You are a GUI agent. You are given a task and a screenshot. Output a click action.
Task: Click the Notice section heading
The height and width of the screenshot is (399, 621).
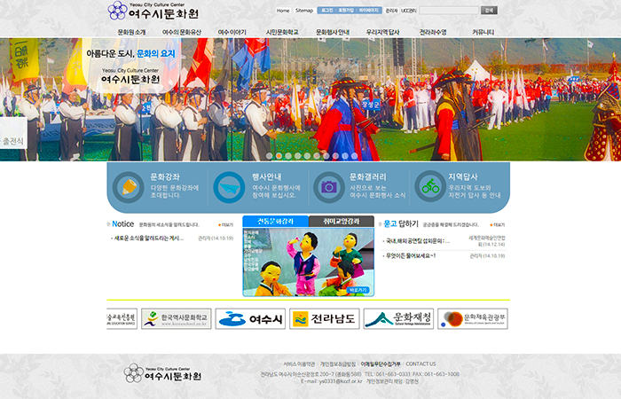[123, 224]
